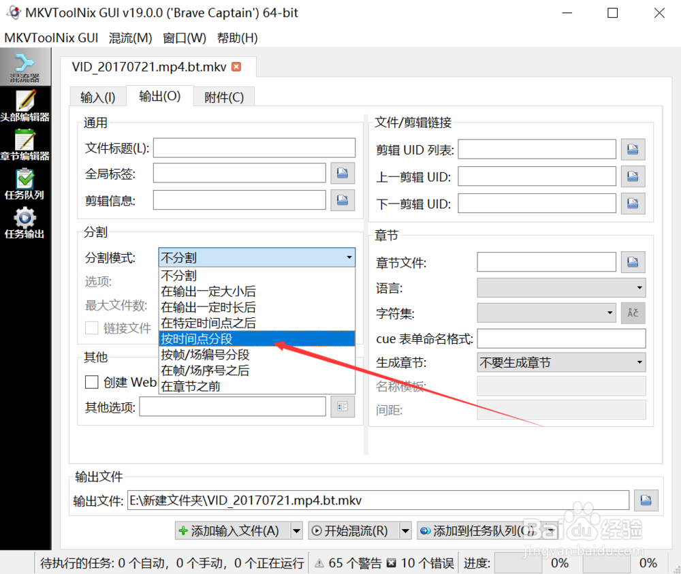Screen dimensions: 681x574
Task: Open the job output tool
Action: [25, 223]
